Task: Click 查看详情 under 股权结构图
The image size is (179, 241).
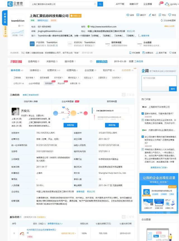Action: click(x=112, y=125)
